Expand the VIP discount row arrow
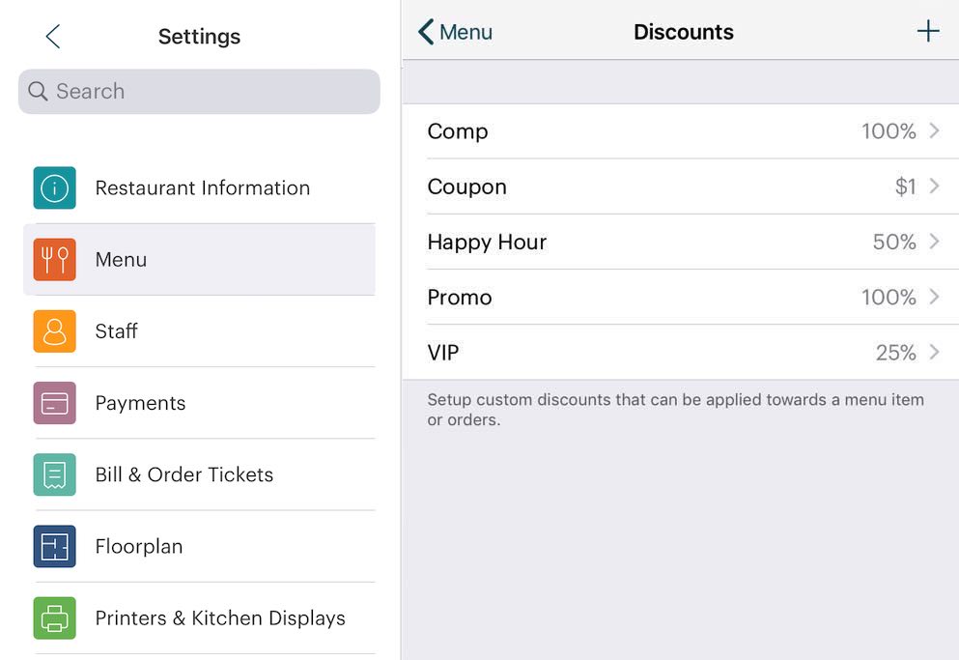This screenshot has height=660, width=959. coord(934,352)
